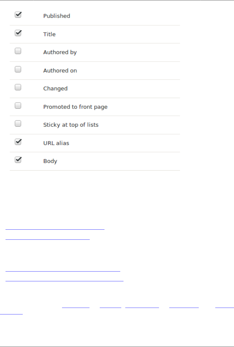The width and height of the screenshot is (234, 347).
Task: Select the Title label text
Action: [x=49, y=34]
